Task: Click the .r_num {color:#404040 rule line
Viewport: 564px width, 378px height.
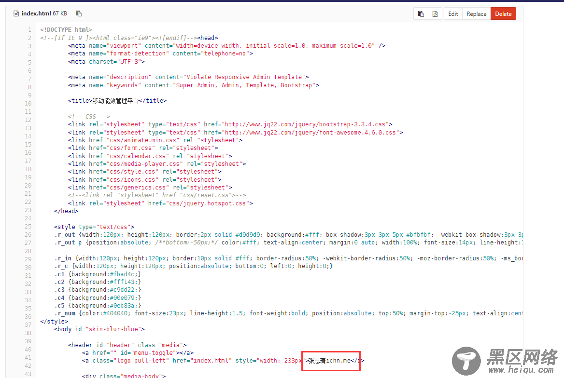Action: [288, 313]
